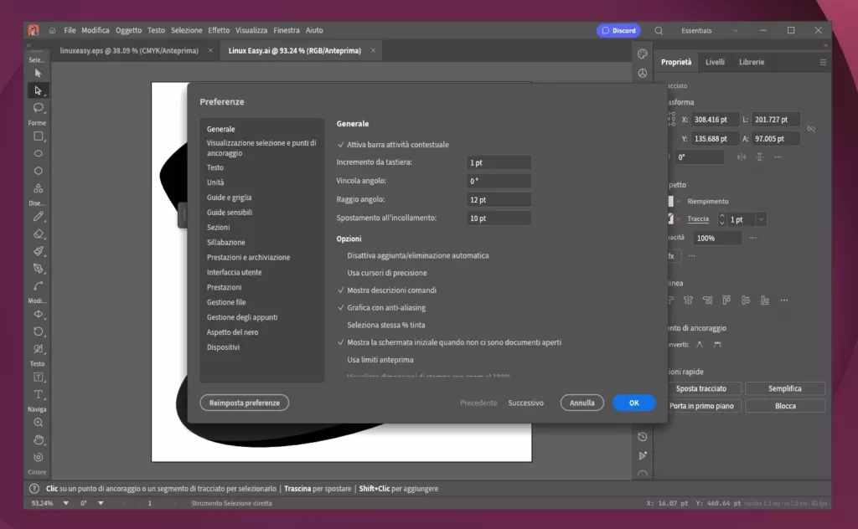Switch to the Livelli tab
Screen dimensions: 858x529
click(715, 62)
